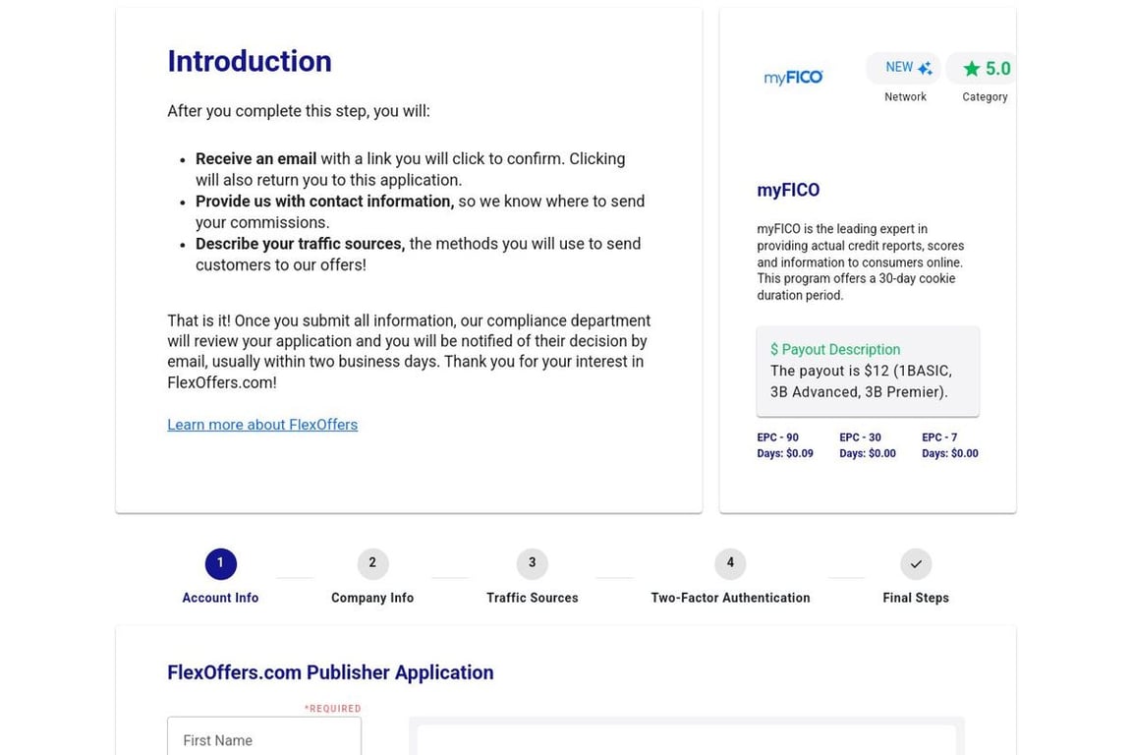Image resolution: width=1132 pixels, height=755 pixels.
Task: Click the Payout Description box
Action: (x=868, y=372)
